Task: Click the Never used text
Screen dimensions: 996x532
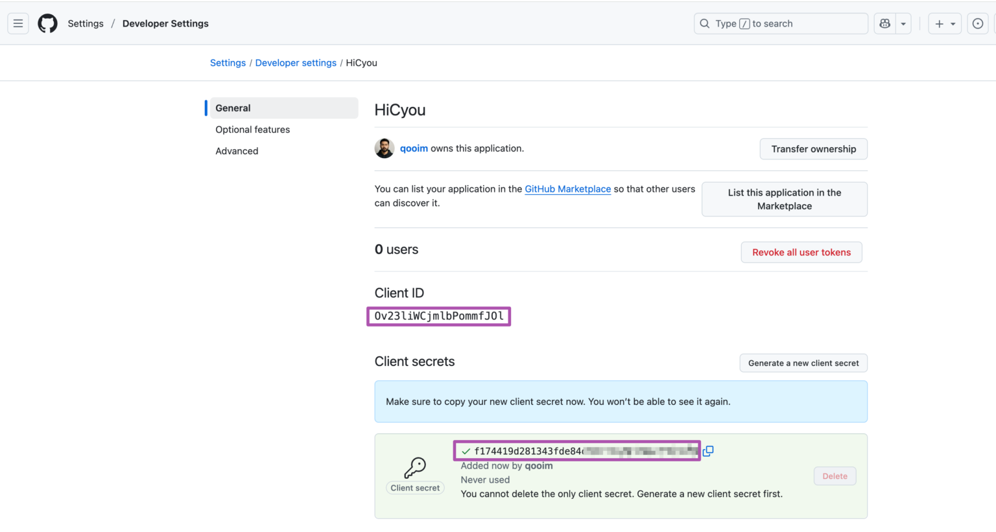Action: [x=485, y=480]
